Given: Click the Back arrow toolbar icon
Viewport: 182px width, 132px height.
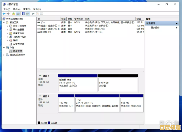Looking at the screenshot, I should [x=4, y=14].
